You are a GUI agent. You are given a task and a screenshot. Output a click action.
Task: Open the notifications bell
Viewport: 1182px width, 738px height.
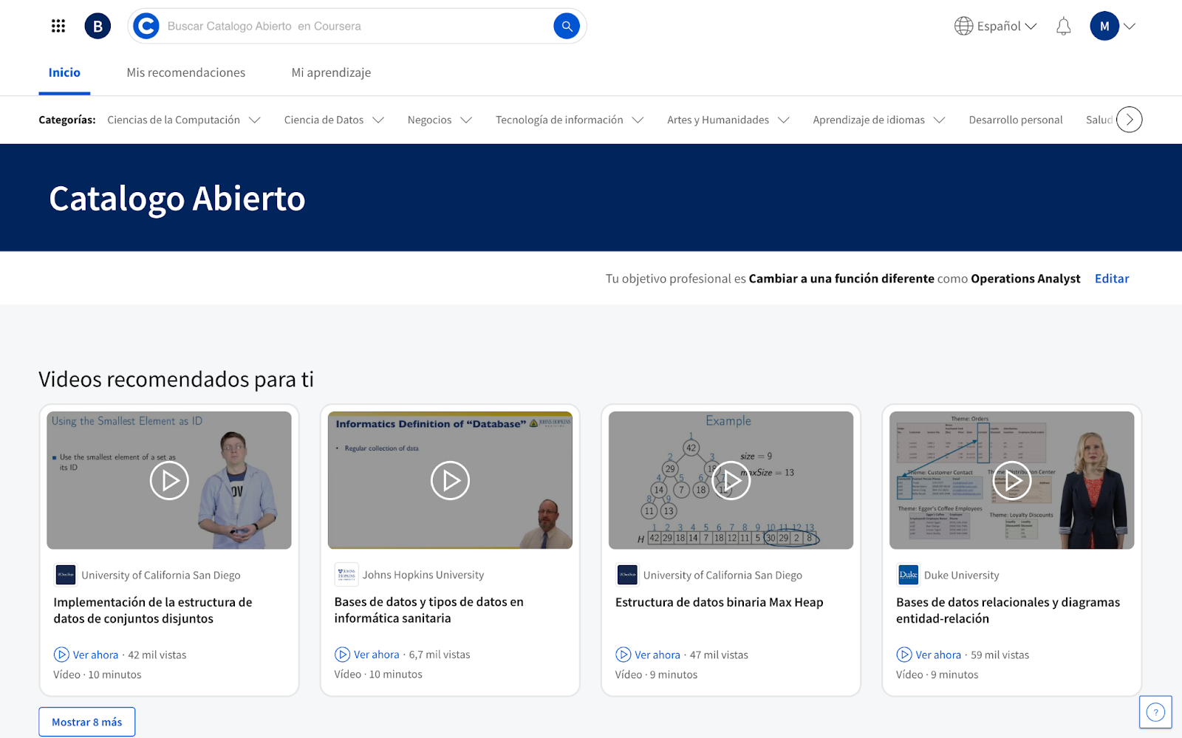click(1063, 27)
